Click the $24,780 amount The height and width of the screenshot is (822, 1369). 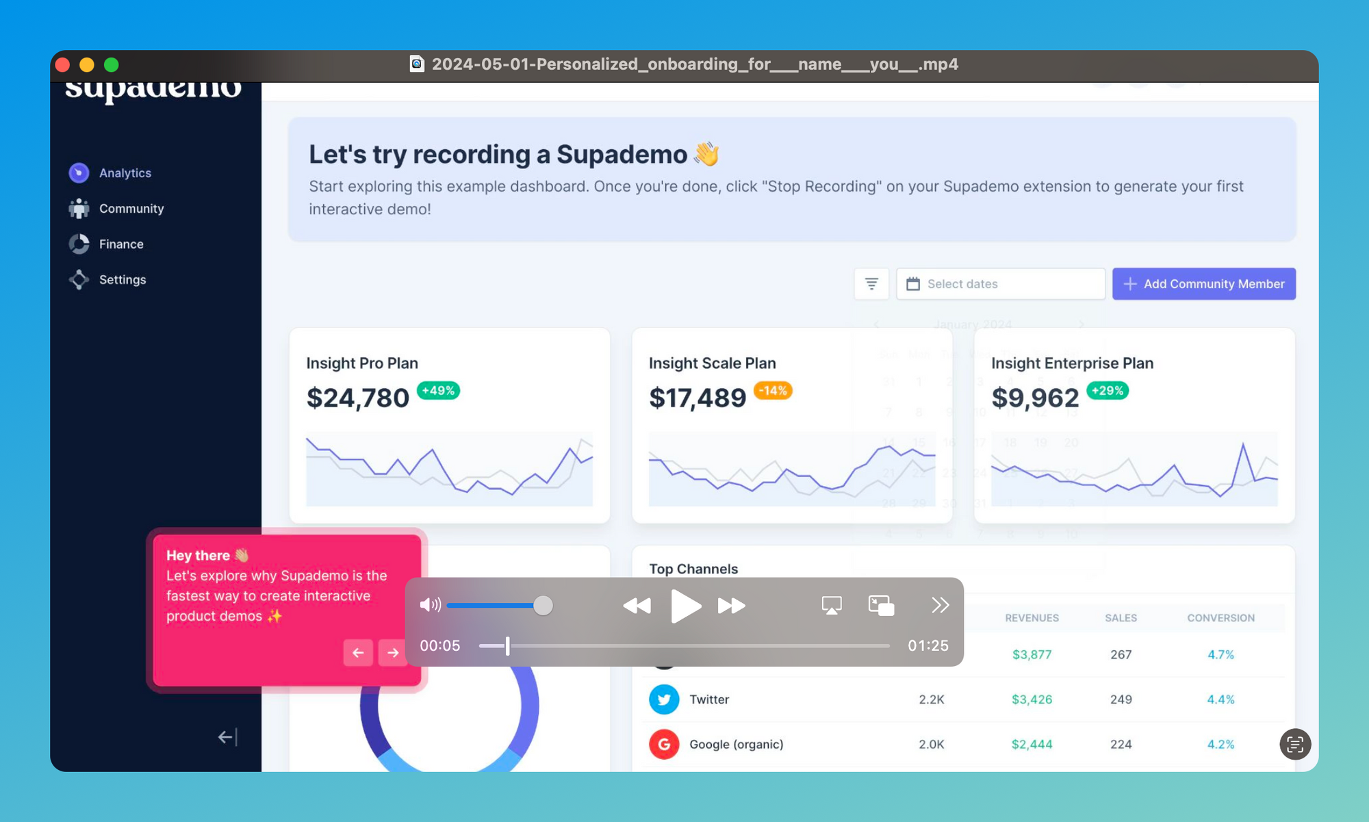[357, 398]
